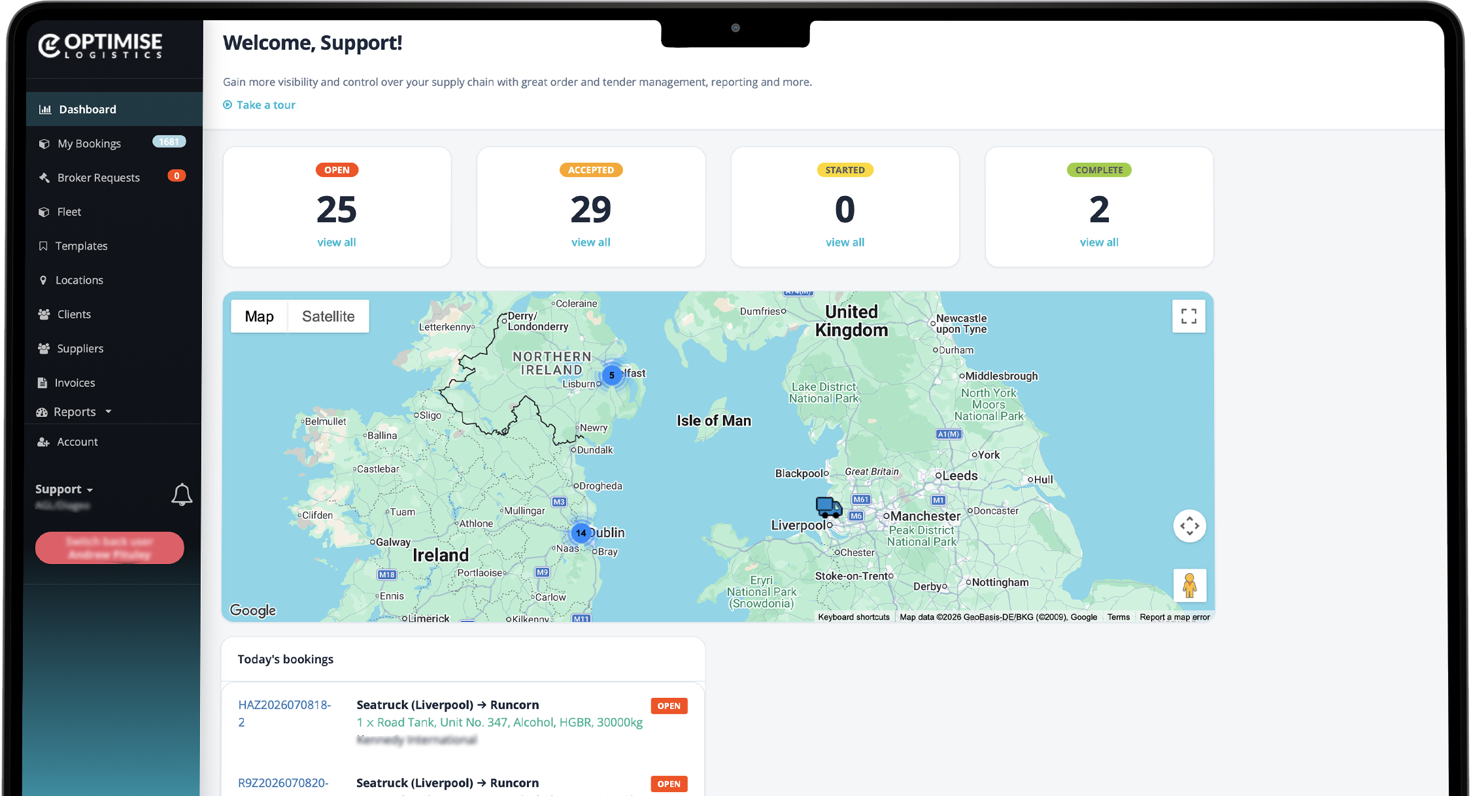Click the COMPLETE status badge
This screenshot has width=1471, height=796.
(1099, 170)
